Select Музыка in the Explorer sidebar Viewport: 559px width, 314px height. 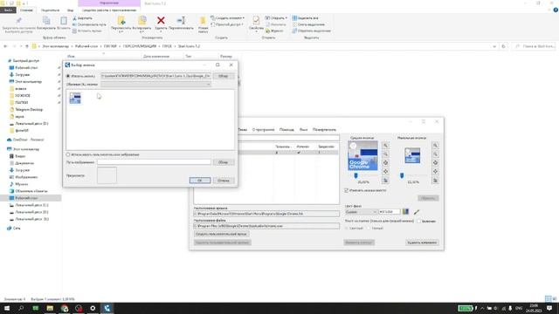tap(21, 184)
